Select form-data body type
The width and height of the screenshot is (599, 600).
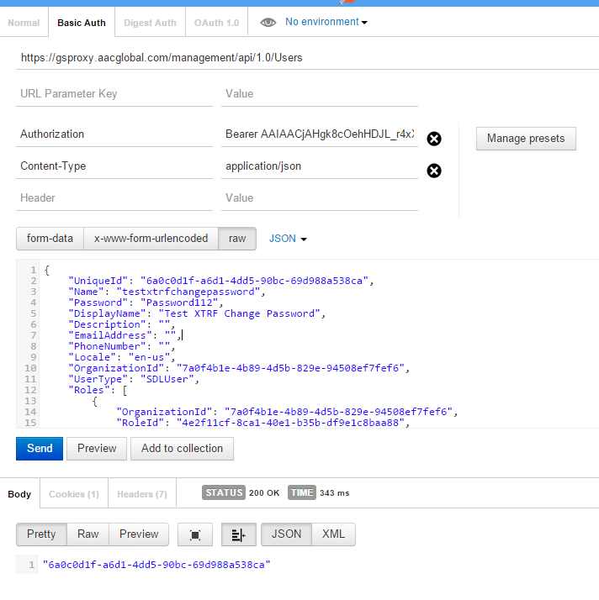(x=50, y=239)
